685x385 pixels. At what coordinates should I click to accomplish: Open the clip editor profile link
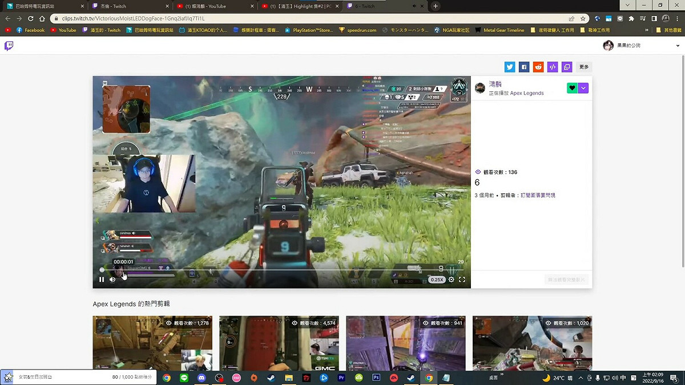pyautogui.click(x=538, y=195)
